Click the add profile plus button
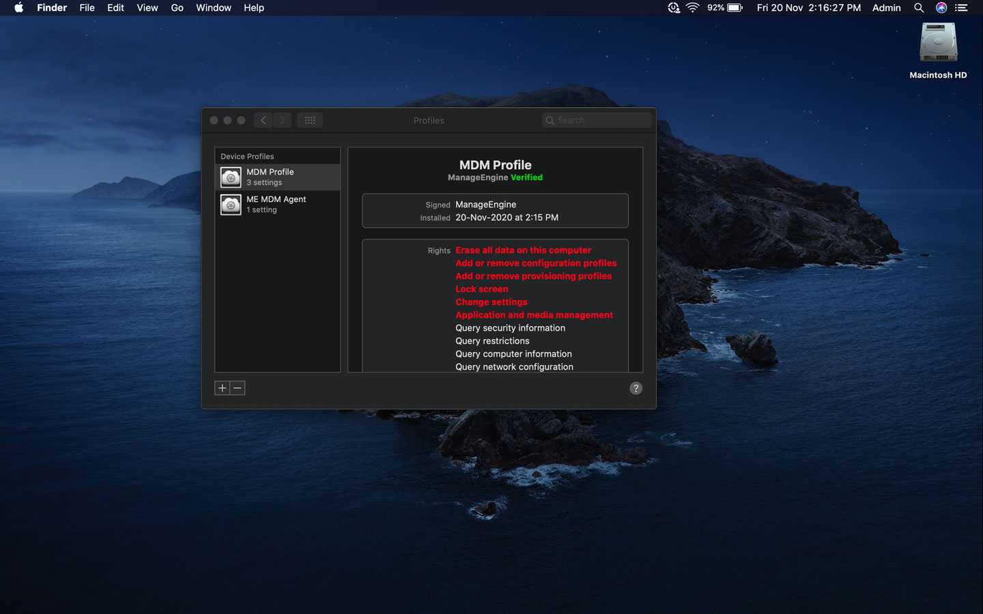This screenshot has width=983, height=614. point(222,388)
